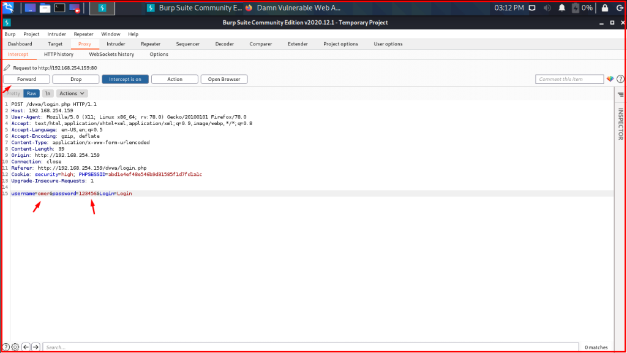Click the volume icon in system tray
Screen dimensions: 627x353
pos(547,8)
